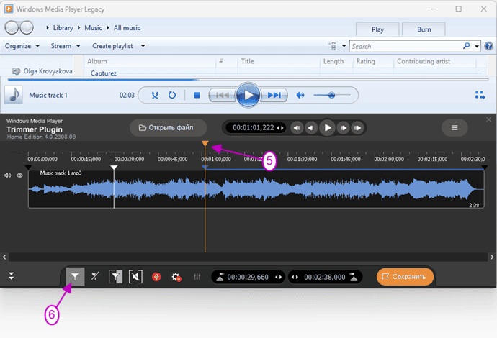Mute the WMP volume speaker icon
497x338 pixels.
click(300, 95)
